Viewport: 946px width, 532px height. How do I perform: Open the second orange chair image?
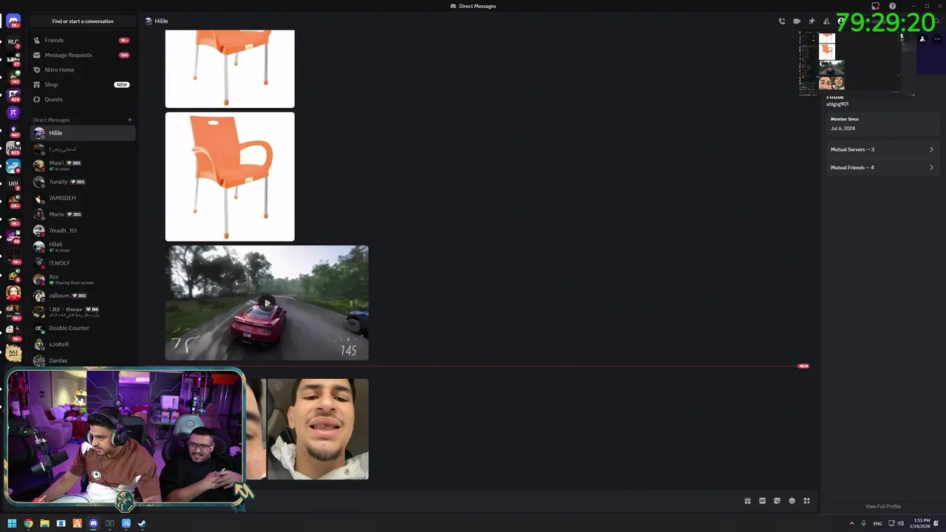point(230,177)
